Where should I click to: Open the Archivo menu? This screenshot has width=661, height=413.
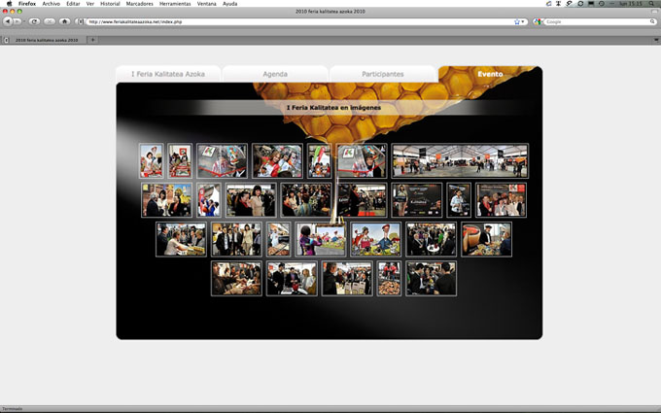51,3
